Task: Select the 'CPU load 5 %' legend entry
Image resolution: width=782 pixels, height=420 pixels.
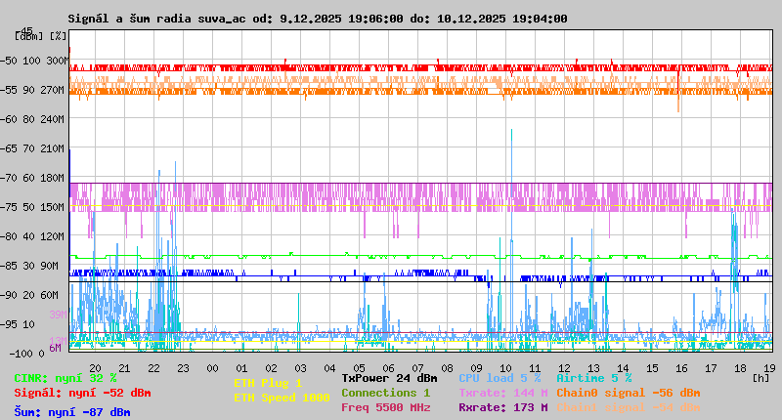Action: (500, 378)
